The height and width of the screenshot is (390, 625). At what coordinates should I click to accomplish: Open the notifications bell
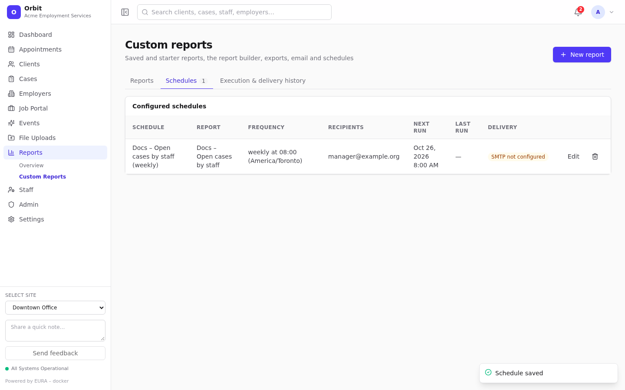click(x=578, y=12)
